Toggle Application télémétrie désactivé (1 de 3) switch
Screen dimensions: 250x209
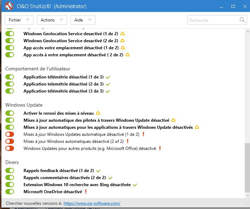point(9,77)
